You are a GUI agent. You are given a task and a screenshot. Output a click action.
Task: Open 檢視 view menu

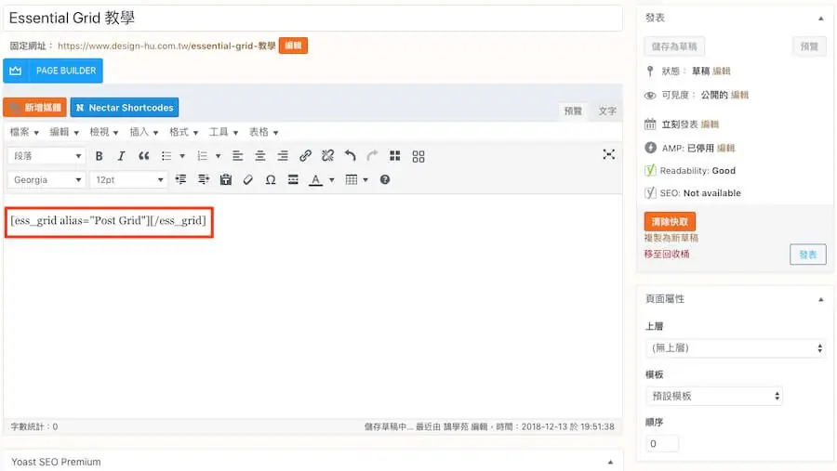[104, 132]
